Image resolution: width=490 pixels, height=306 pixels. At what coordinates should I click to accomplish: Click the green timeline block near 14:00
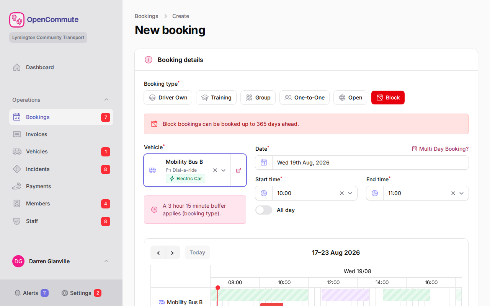tap(407, 295)
